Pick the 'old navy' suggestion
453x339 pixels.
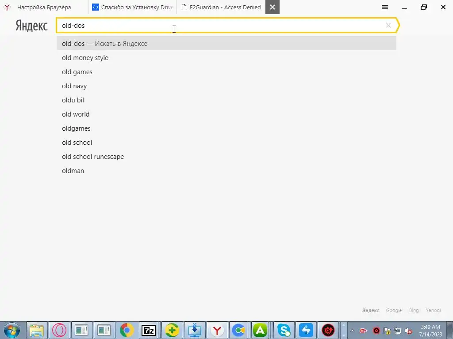pyautogui.click(x=226, y=86)
